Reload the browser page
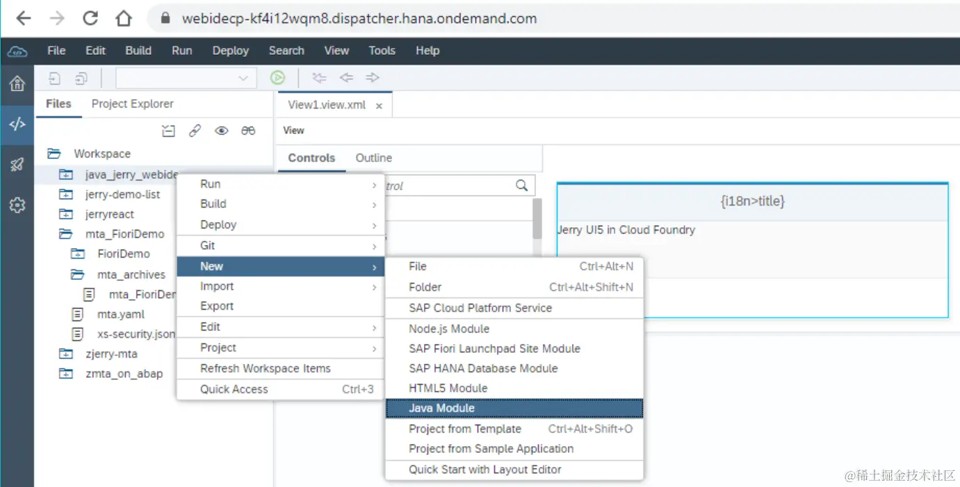Screen dimensions: 960x487 point(90,19)
